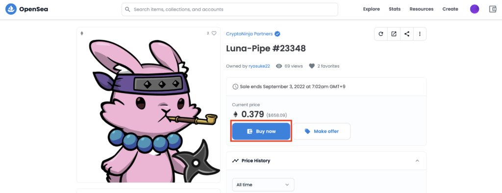
Task: Click the Make offer button
Action: (x=322, y=131)
